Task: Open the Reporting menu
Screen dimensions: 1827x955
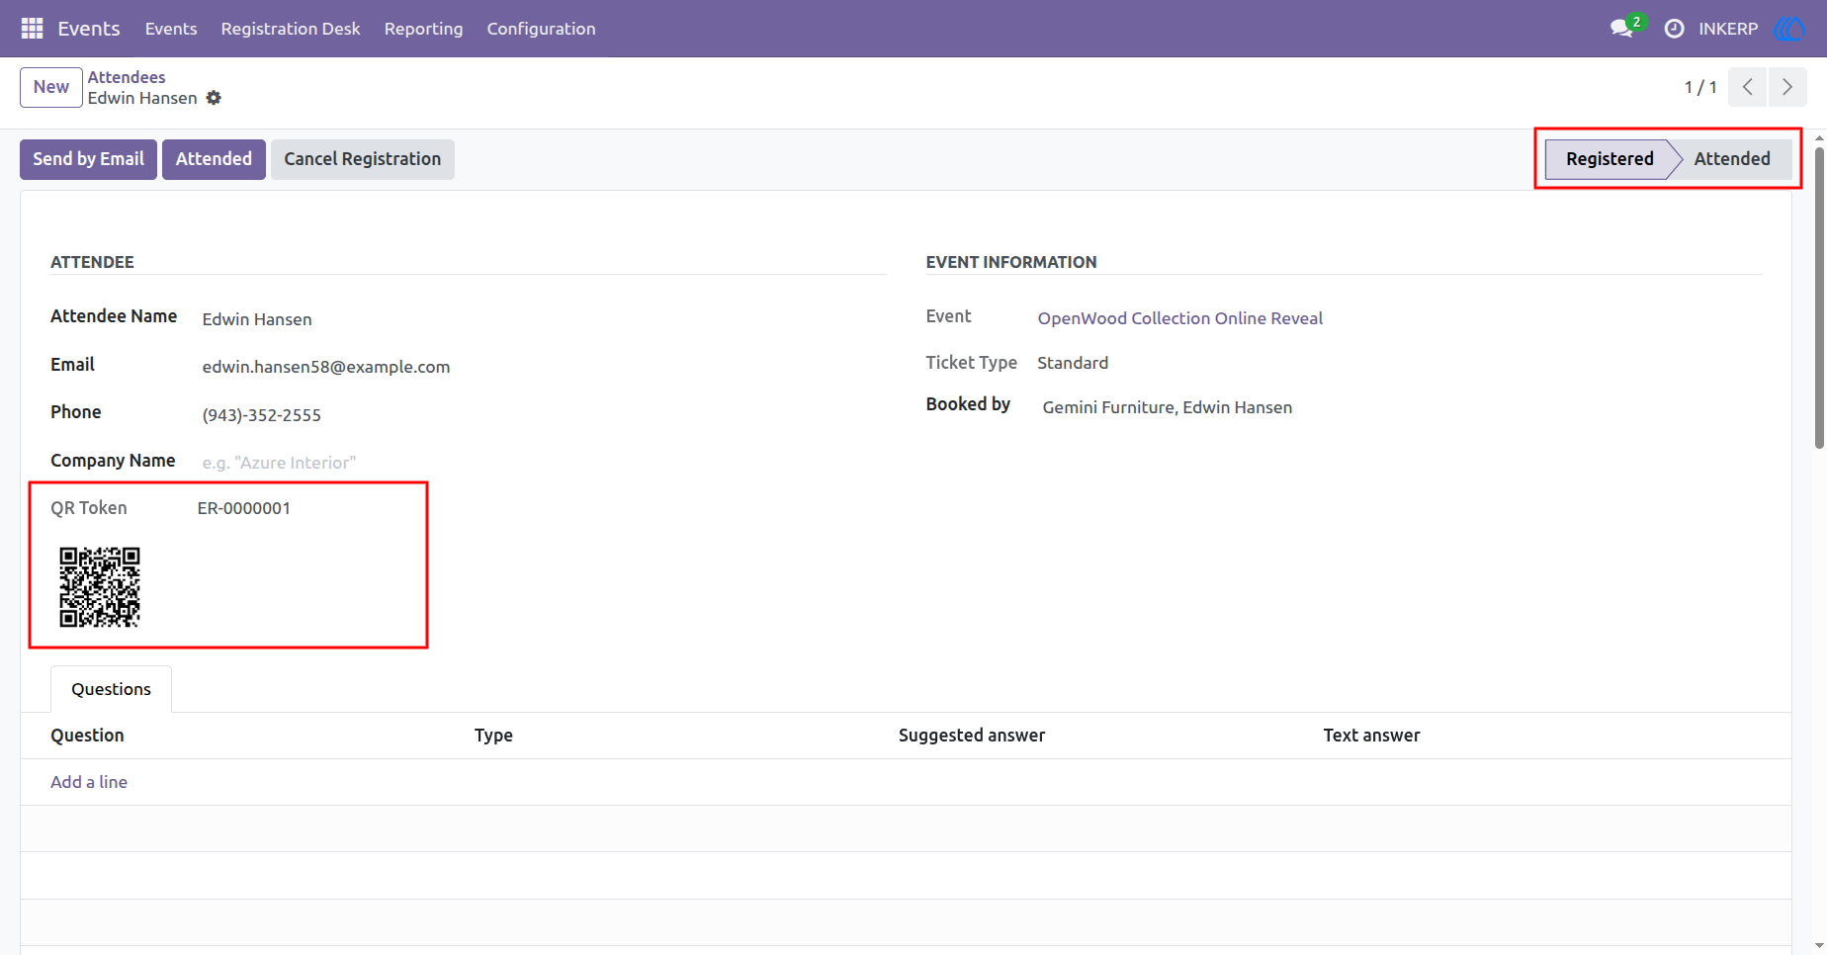Action: click(423, 29)
